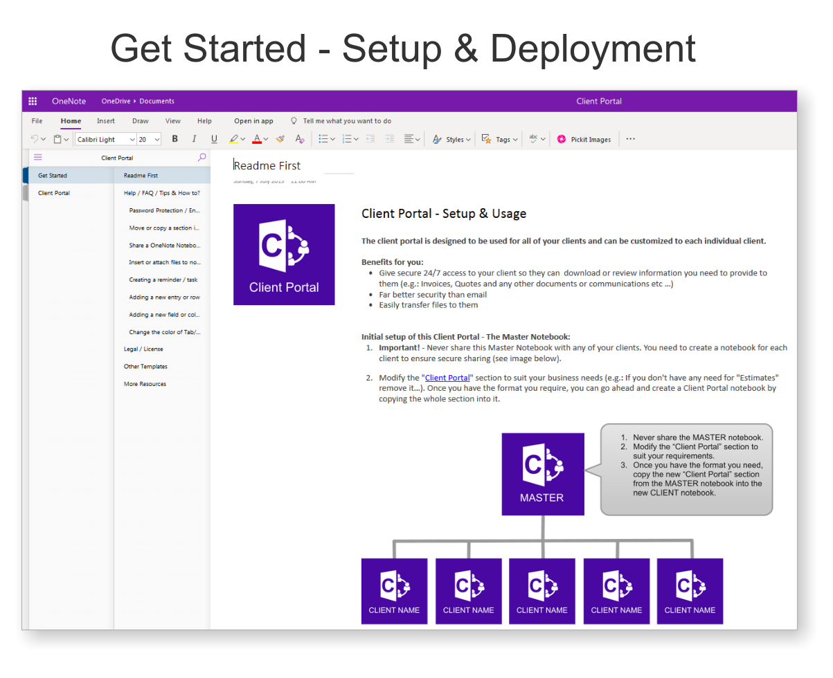The width and height of the screenshot is (833, 678).
Task: Click the numbered list icon
Action: coord(346,139)
